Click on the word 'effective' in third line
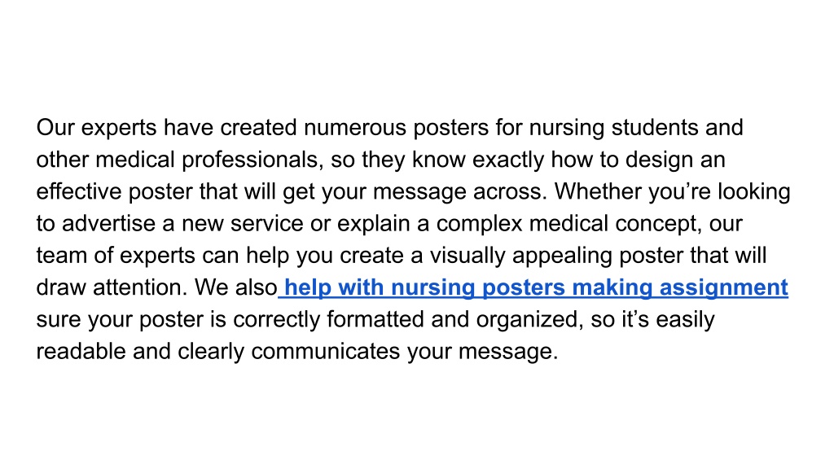The image size is (834, 469). (x=79, y=191)
